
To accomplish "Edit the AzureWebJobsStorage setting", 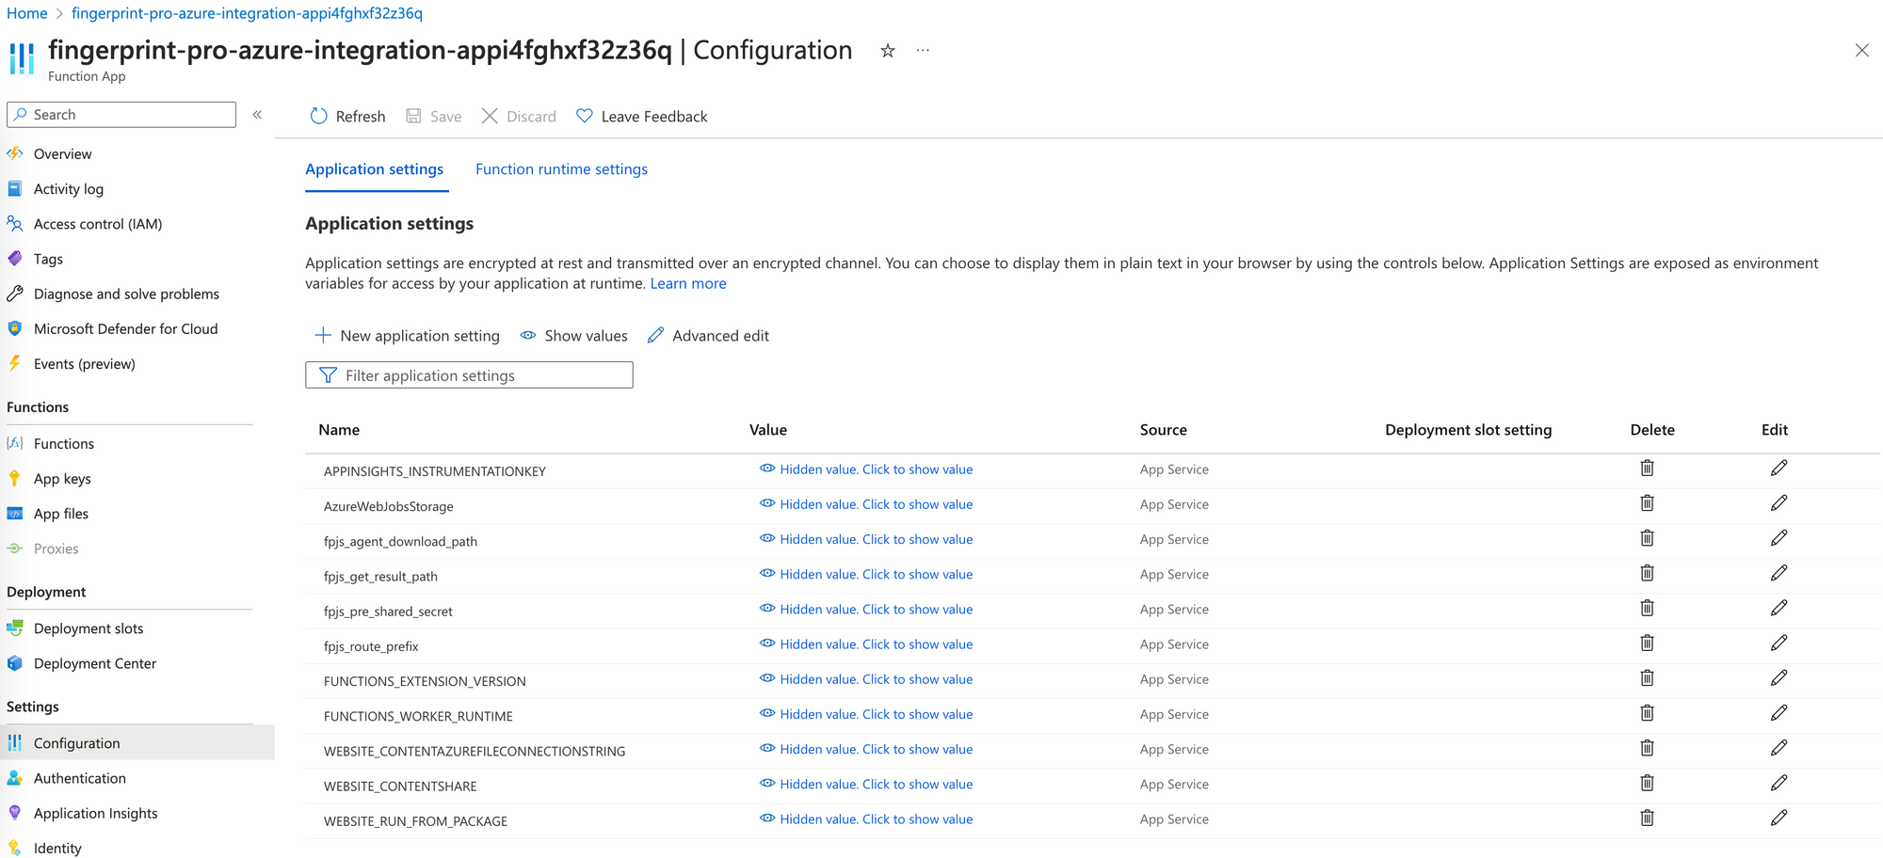I will pyautogui.click(x=1778, y=503).
